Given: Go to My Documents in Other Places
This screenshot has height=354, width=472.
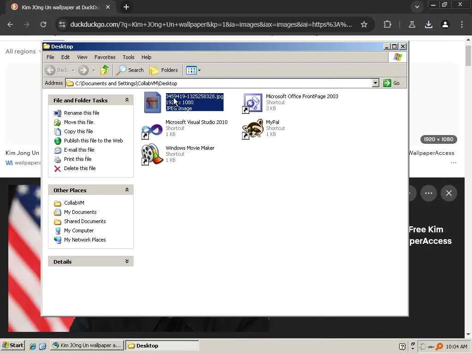Looking at the screenshot, I should coord(80,212).
